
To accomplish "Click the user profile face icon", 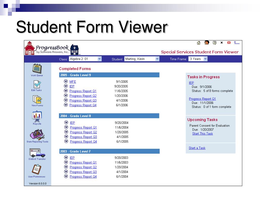I will click(207, 43).
